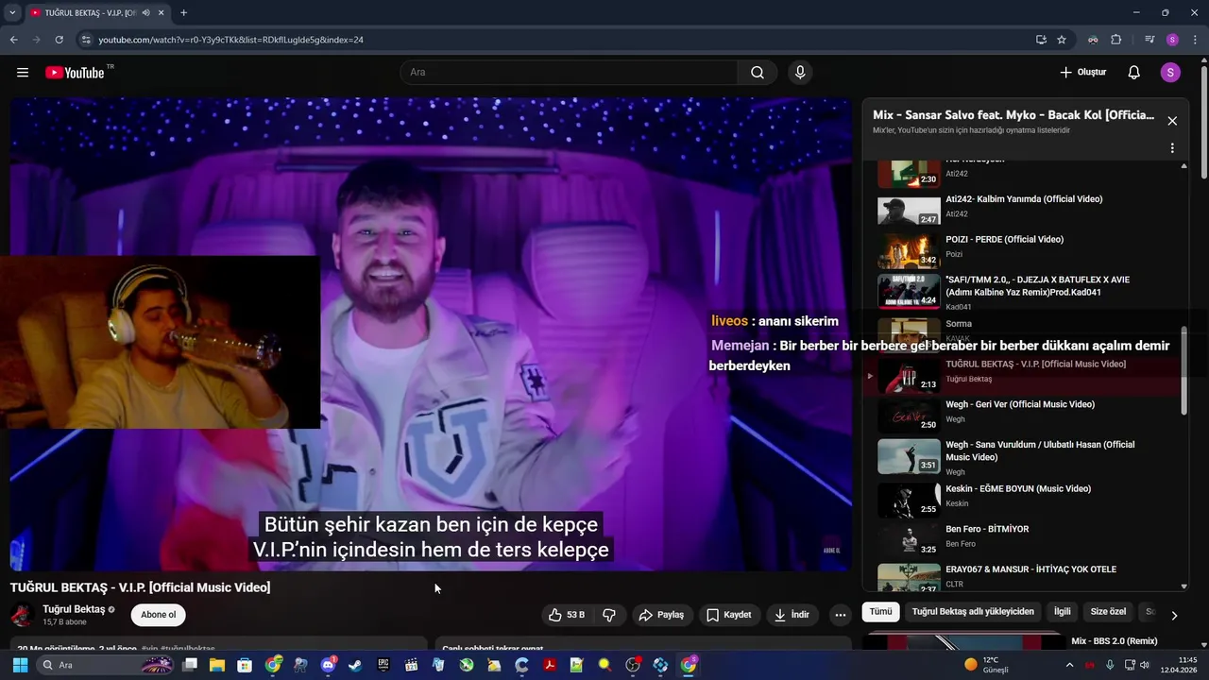Save the video with Kaydet

coord(728,615)
